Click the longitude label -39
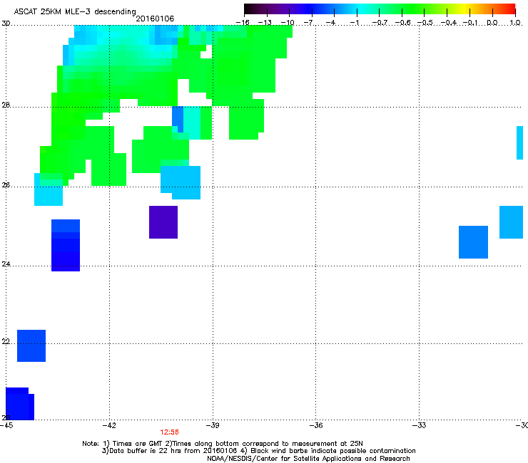Image resolution: width=528 pixels, height=463 pixels. click(x=213, y=426)
